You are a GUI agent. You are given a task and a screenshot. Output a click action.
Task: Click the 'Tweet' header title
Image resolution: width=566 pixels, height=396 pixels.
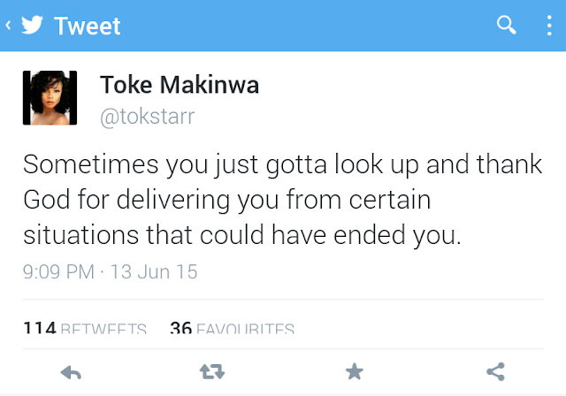87,26
